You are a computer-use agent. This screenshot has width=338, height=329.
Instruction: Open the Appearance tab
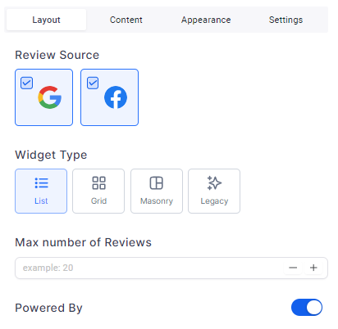[x=206, y=20]
